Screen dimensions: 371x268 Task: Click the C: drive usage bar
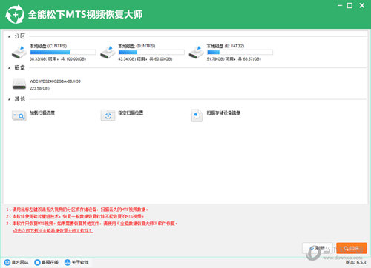(63, 52)
